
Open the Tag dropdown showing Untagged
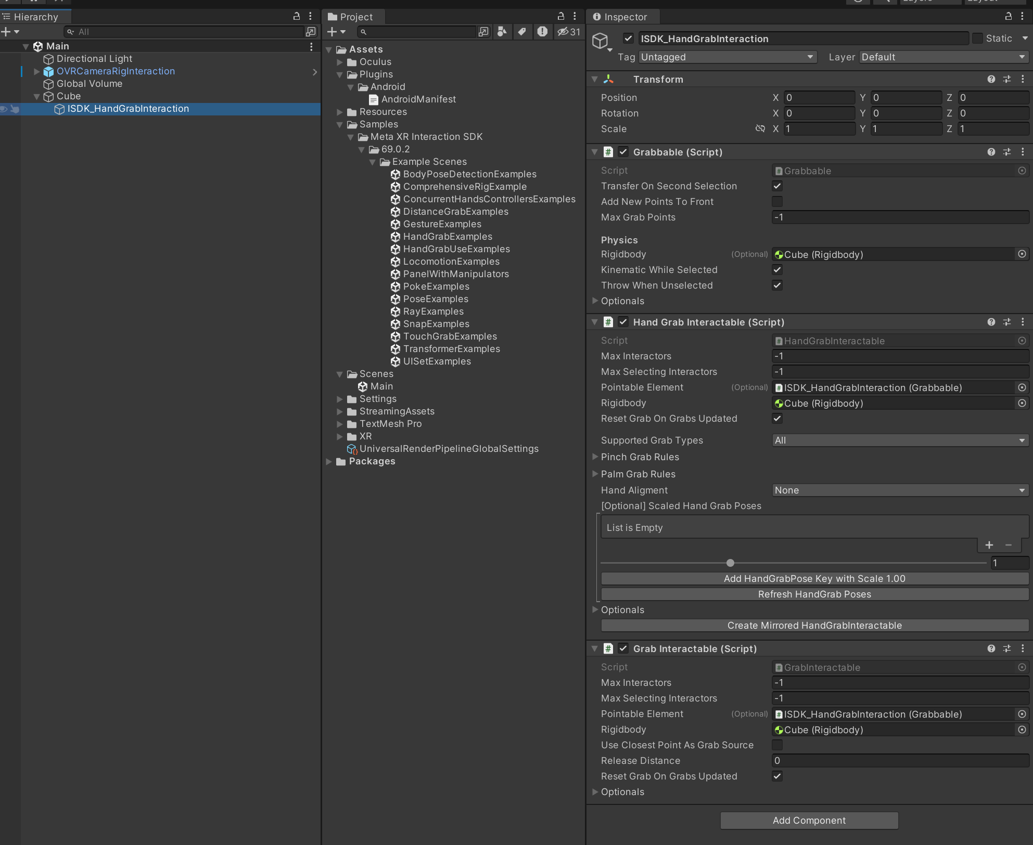(728, 57)
